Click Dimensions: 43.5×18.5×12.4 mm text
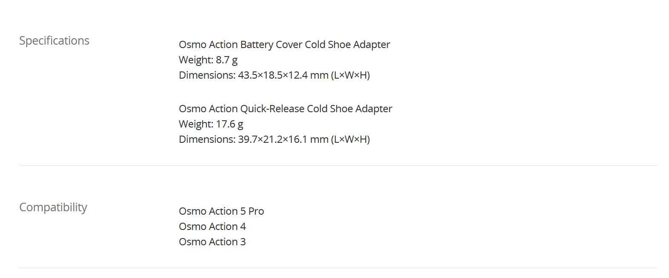 [254, 75]
